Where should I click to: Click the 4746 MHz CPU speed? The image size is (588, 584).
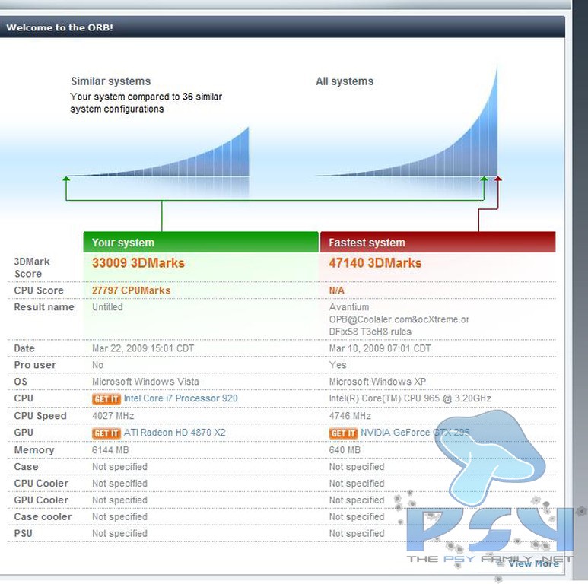pos(350,416)
